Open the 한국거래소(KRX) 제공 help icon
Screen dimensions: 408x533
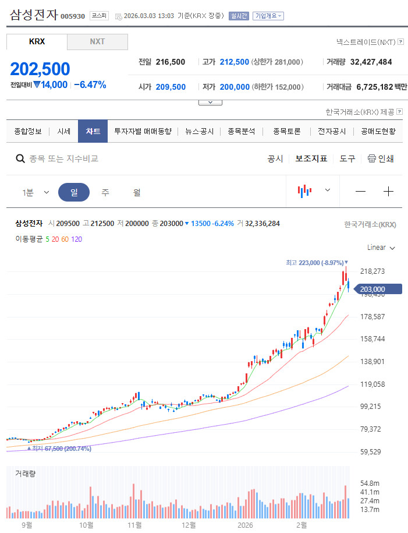click(x=399, y=111)
